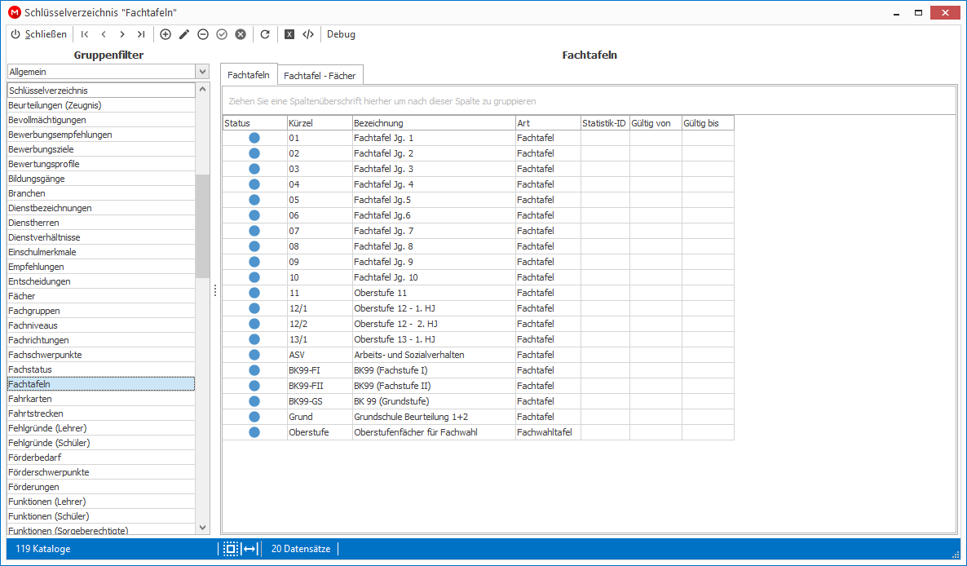Click the pencil edit record icon
This screenshot has height=566, width=967.
pyautogui.click(x=183, y=34)
